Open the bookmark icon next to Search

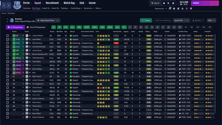(x=164, y=3)
